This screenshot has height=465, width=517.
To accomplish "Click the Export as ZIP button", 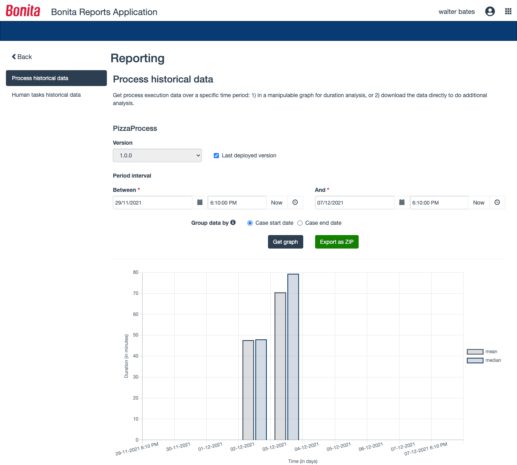I will tap(336, 242).
